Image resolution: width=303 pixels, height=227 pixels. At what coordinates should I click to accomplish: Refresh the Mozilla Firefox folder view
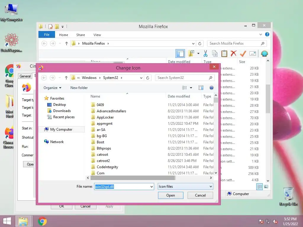coord(200,44)
